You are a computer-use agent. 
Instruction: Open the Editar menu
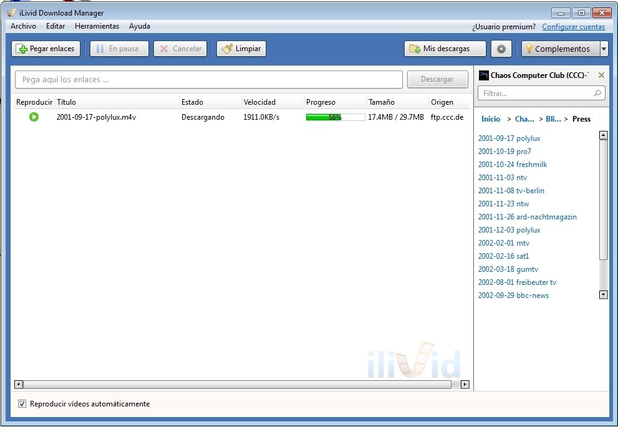coord(55,26)
